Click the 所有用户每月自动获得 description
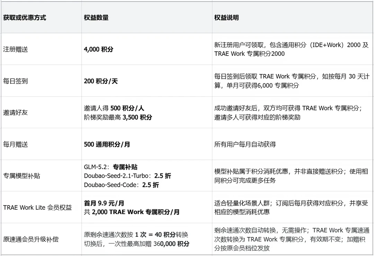The width and height of the screenshot is (374, 256). click(245, 144)
